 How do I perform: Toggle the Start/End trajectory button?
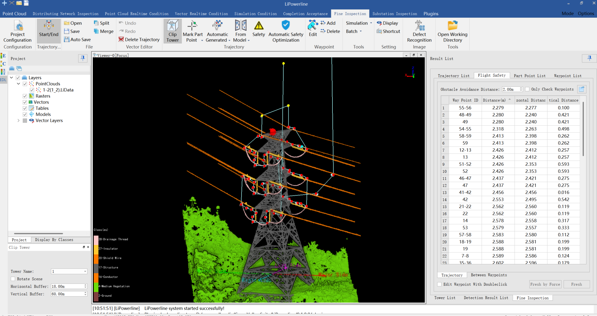click(x=49, y=31)
